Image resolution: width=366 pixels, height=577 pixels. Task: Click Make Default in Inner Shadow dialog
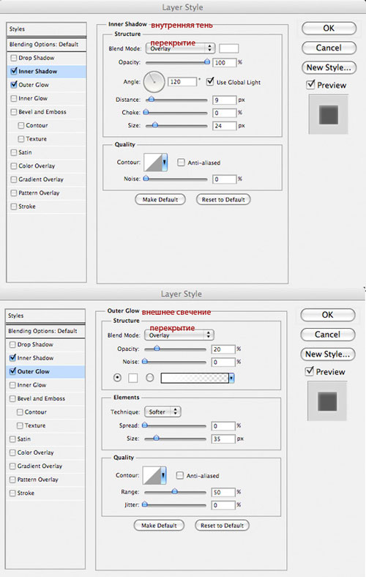[x=160, y=199]
